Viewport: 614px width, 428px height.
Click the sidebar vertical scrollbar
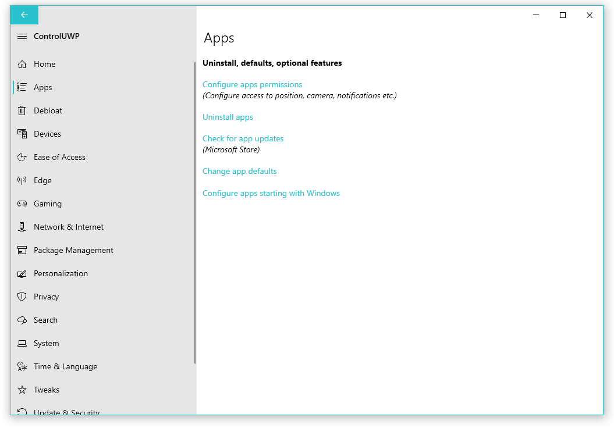[x=194, y=213]
